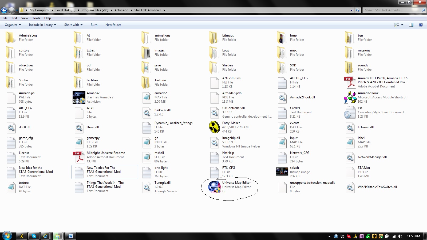
Task: Select the gamespy CFG file icon
Action: (x=79, y=142)
